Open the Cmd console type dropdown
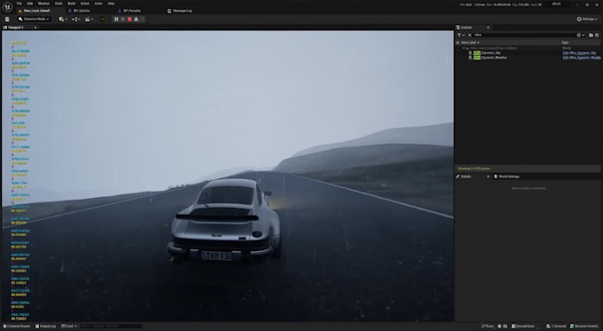The image size is (603, 331). click(x=69, y=326)
